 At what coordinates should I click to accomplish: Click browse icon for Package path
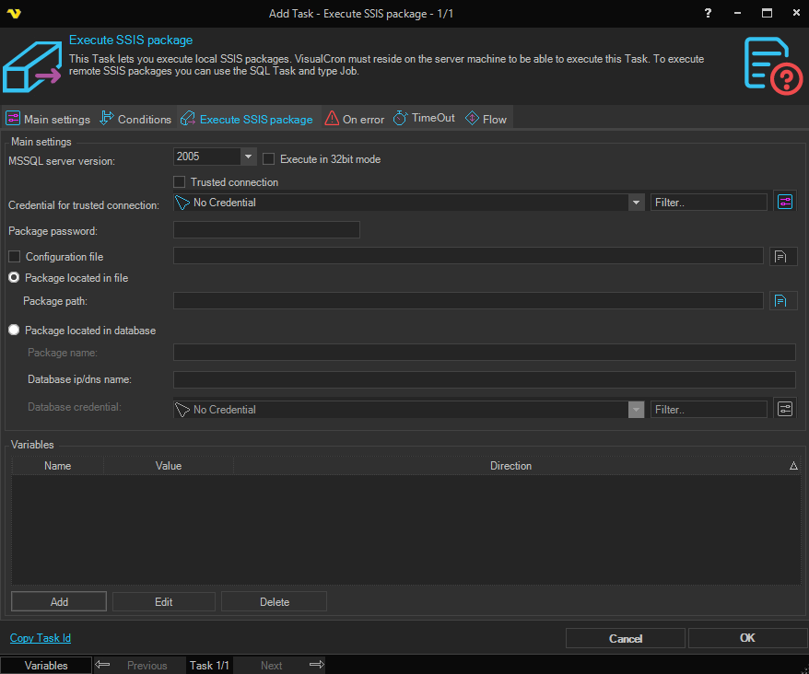click(x=783, y=301)
